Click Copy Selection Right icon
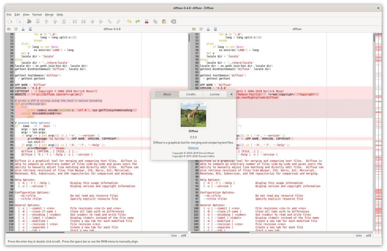The width and height of the screenshot is (387, 251). (x=74, y=21)
